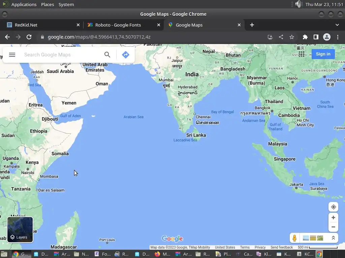
Task: Click Send feedback link
Action: (282, 247)
